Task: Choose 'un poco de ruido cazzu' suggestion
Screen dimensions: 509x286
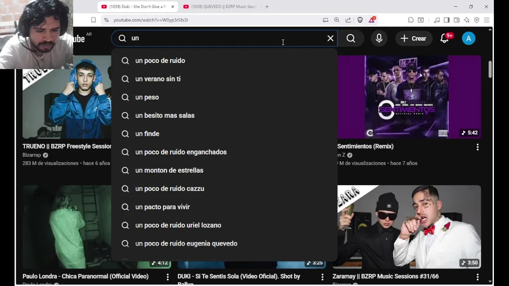Action: tap(224, 188)
